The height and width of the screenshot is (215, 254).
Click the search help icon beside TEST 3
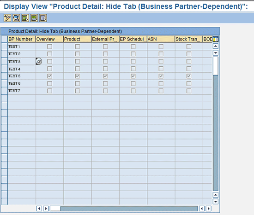click(39, 61)
